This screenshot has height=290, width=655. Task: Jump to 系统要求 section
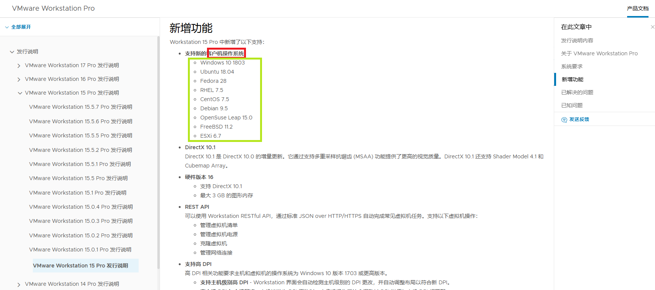click(572, 66)
